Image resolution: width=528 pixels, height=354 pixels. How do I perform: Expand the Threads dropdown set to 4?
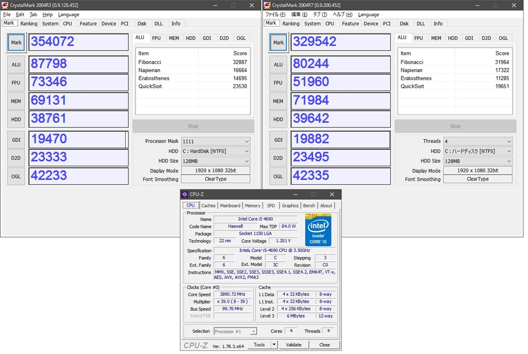[x=477, y=141]
